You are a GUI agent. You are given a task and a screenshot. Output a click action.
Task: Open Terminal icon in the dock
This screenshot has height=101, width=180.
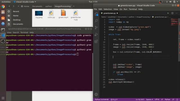[x=3, y=30]
